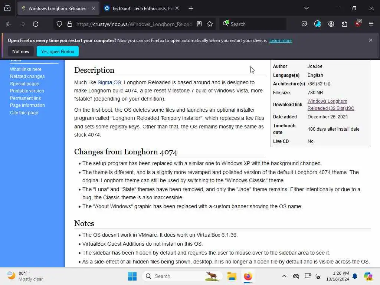Open What links here
The height and width of the screenshot is (285, 380).
pos(26,69)
